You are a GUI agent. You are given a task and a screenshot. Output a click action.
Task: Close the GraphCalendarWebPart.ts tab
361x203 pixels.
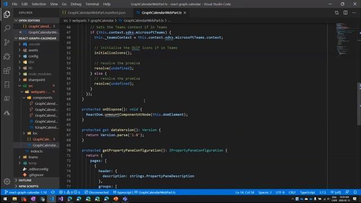point(185,12)
